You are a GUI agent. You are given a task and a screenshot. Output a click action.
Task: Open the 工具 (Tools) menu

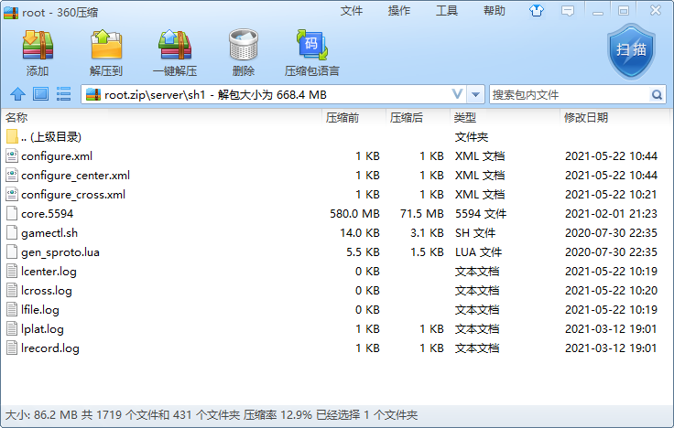447,11
